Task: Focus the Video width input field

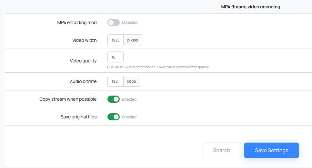Action: 116,40
